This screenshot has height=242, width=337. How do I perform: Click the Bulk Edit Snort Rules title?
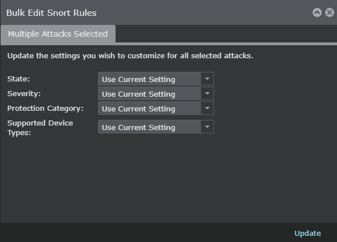coord(52,13)
